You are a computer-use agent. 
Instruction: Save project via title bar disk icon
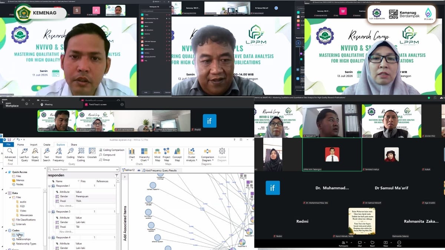tap(9, 139)
